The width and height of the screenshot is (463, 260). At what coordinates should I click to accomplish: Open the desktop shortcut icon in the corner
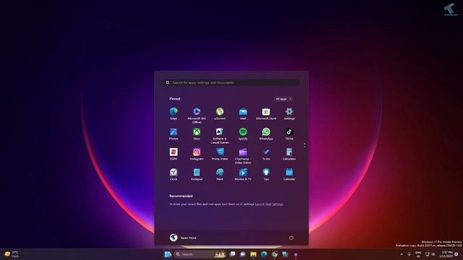pyautogui.click(x=451, y=9)
